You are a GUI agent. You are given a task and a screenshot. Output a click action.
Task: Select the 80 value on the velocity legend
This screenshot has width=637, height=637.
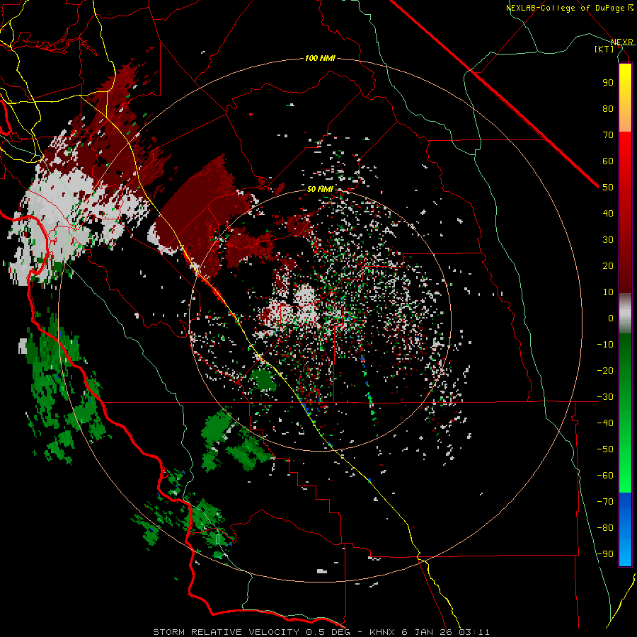tap(608, 108)
